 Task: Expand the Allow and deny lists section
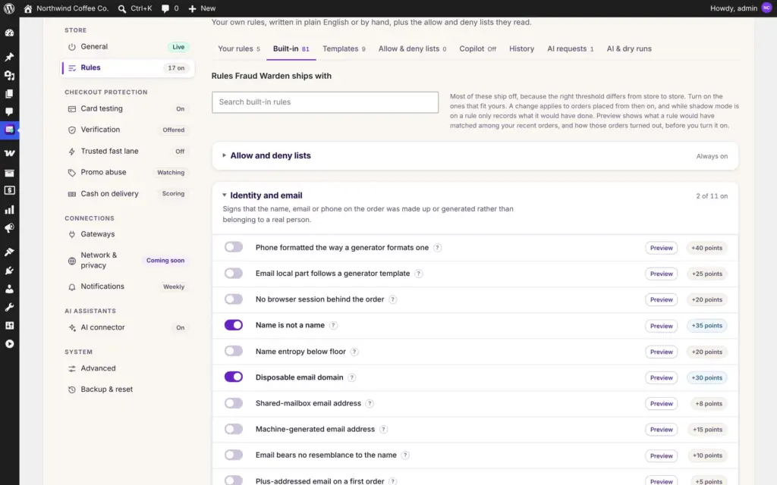pyautogui.click(x=475, y=156)
